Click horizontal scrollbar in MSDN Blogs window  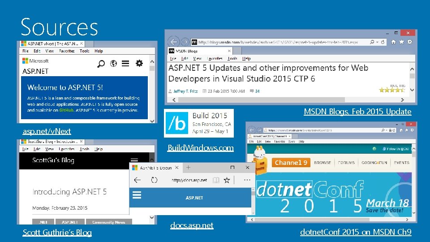click(x=261, y=99)
